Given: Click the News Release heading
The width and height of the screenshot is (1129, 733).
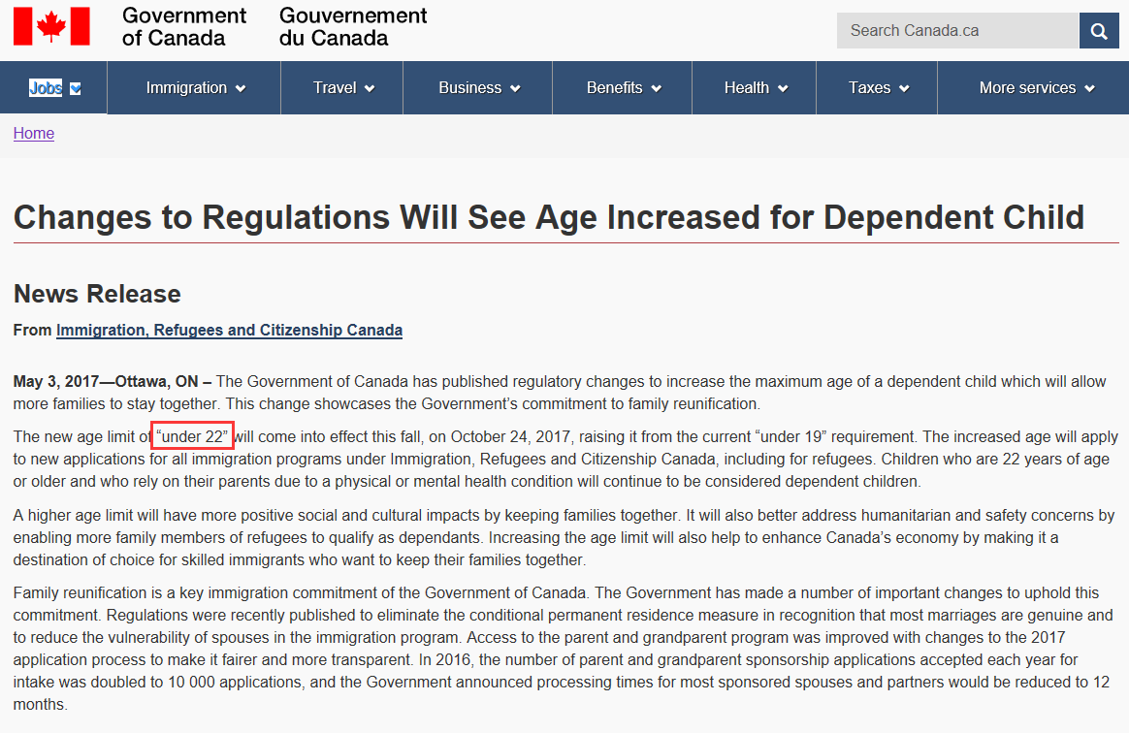Looking at the screenshot, I should coord(97,294).
